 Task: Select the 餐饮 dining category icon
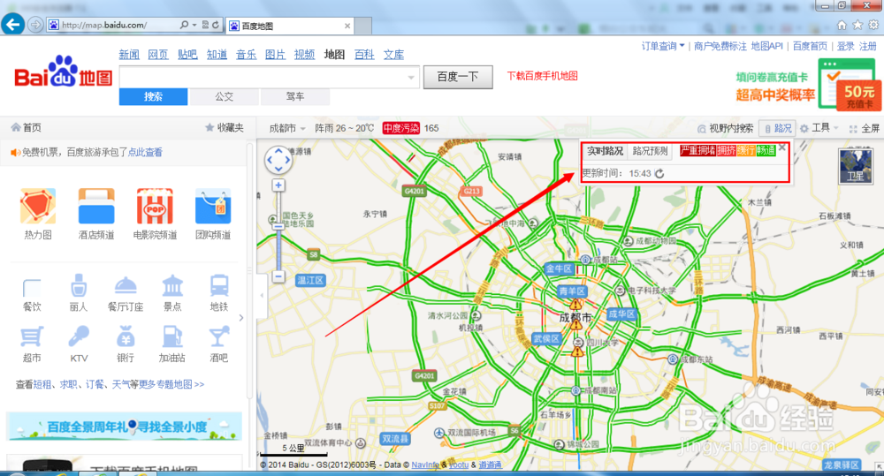tap(32, 287)
